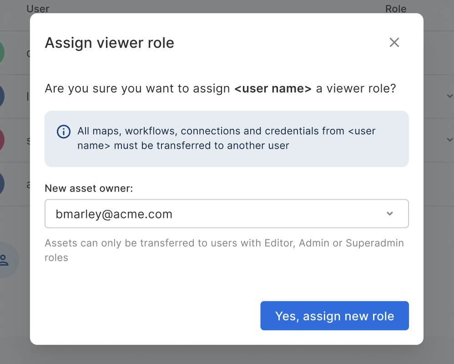The height and width of the screenshot is (364, 454).
Task: Expand the lower role chevron in the Role column
Action: (449, 140)
